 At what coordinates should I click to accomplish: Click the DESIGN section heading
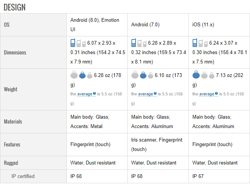pos(14,7)
